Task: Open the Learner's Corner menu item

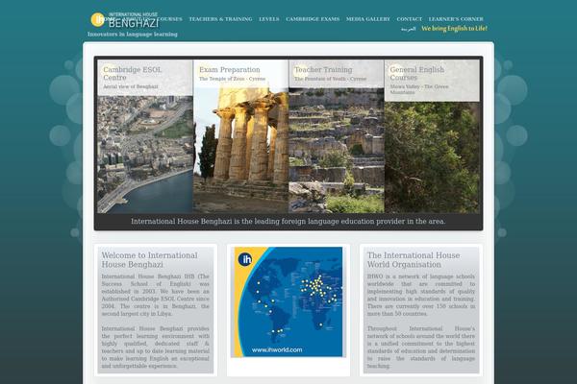Action: coord(456,19)
